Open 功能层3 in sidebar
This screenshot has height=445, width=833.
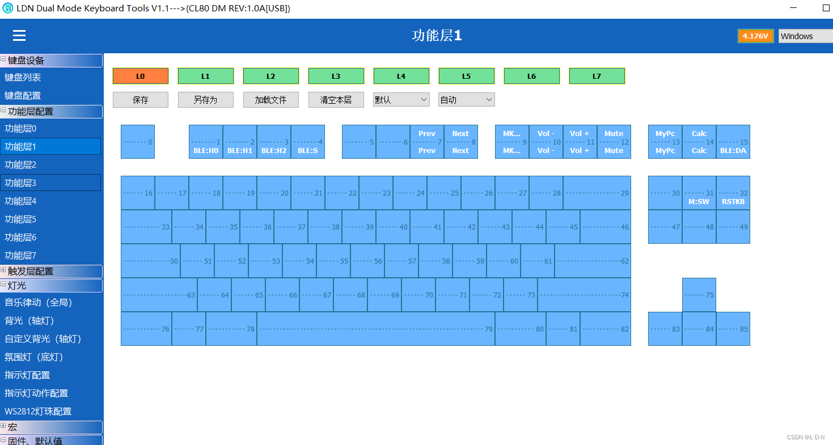pos(50,183)
